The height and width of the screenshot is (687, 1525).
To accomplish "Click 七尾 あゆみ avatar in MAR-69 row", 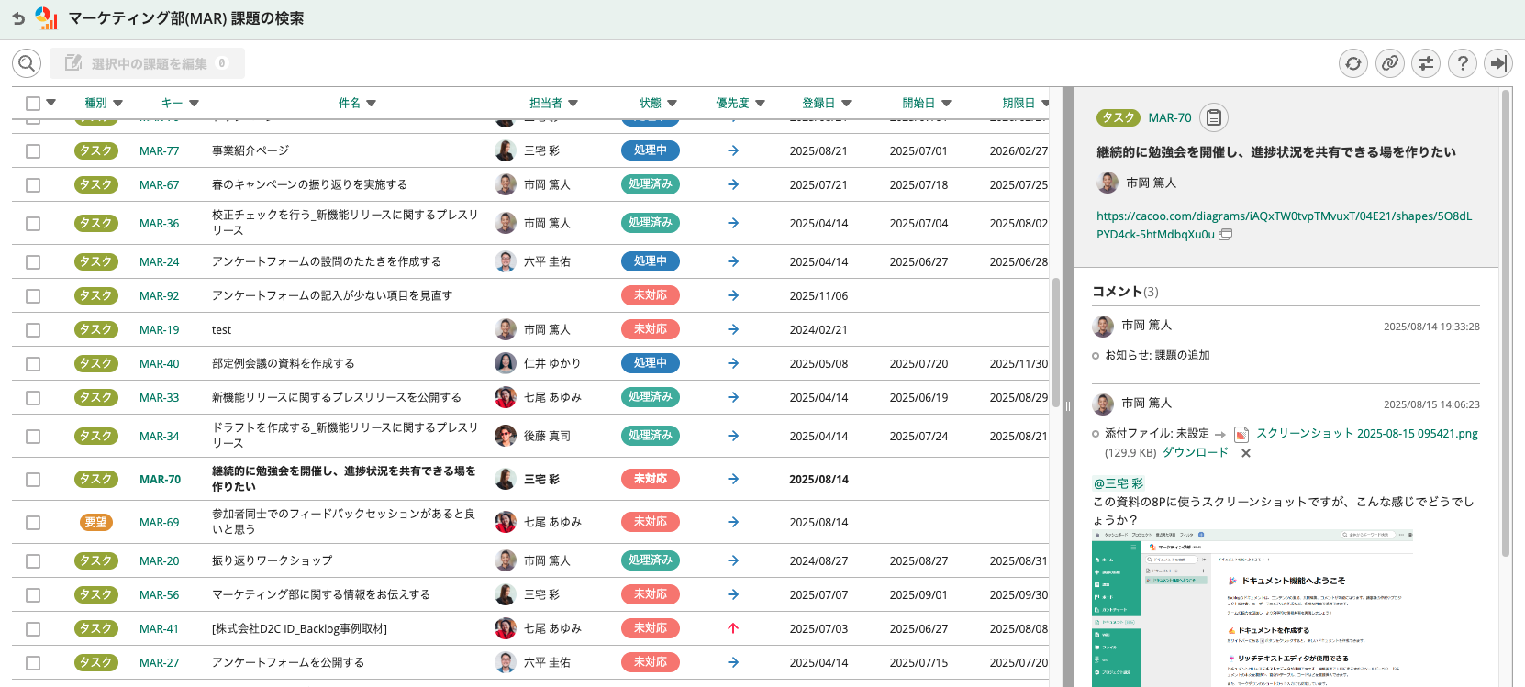I will tap(506, 522).
